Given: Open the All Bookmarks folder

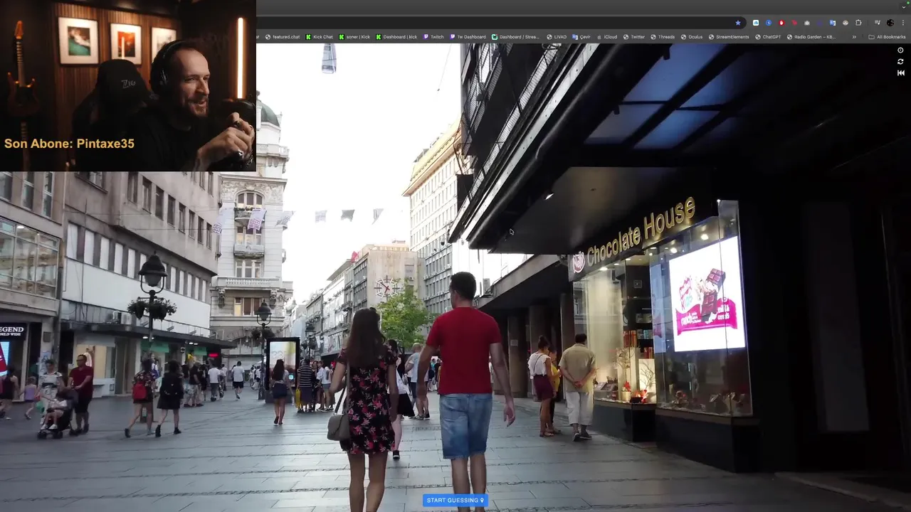Looking at the screenshot, I should 888,37.
